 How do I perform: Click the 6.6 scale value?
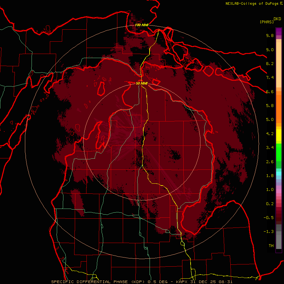click(x=270, y=92)
